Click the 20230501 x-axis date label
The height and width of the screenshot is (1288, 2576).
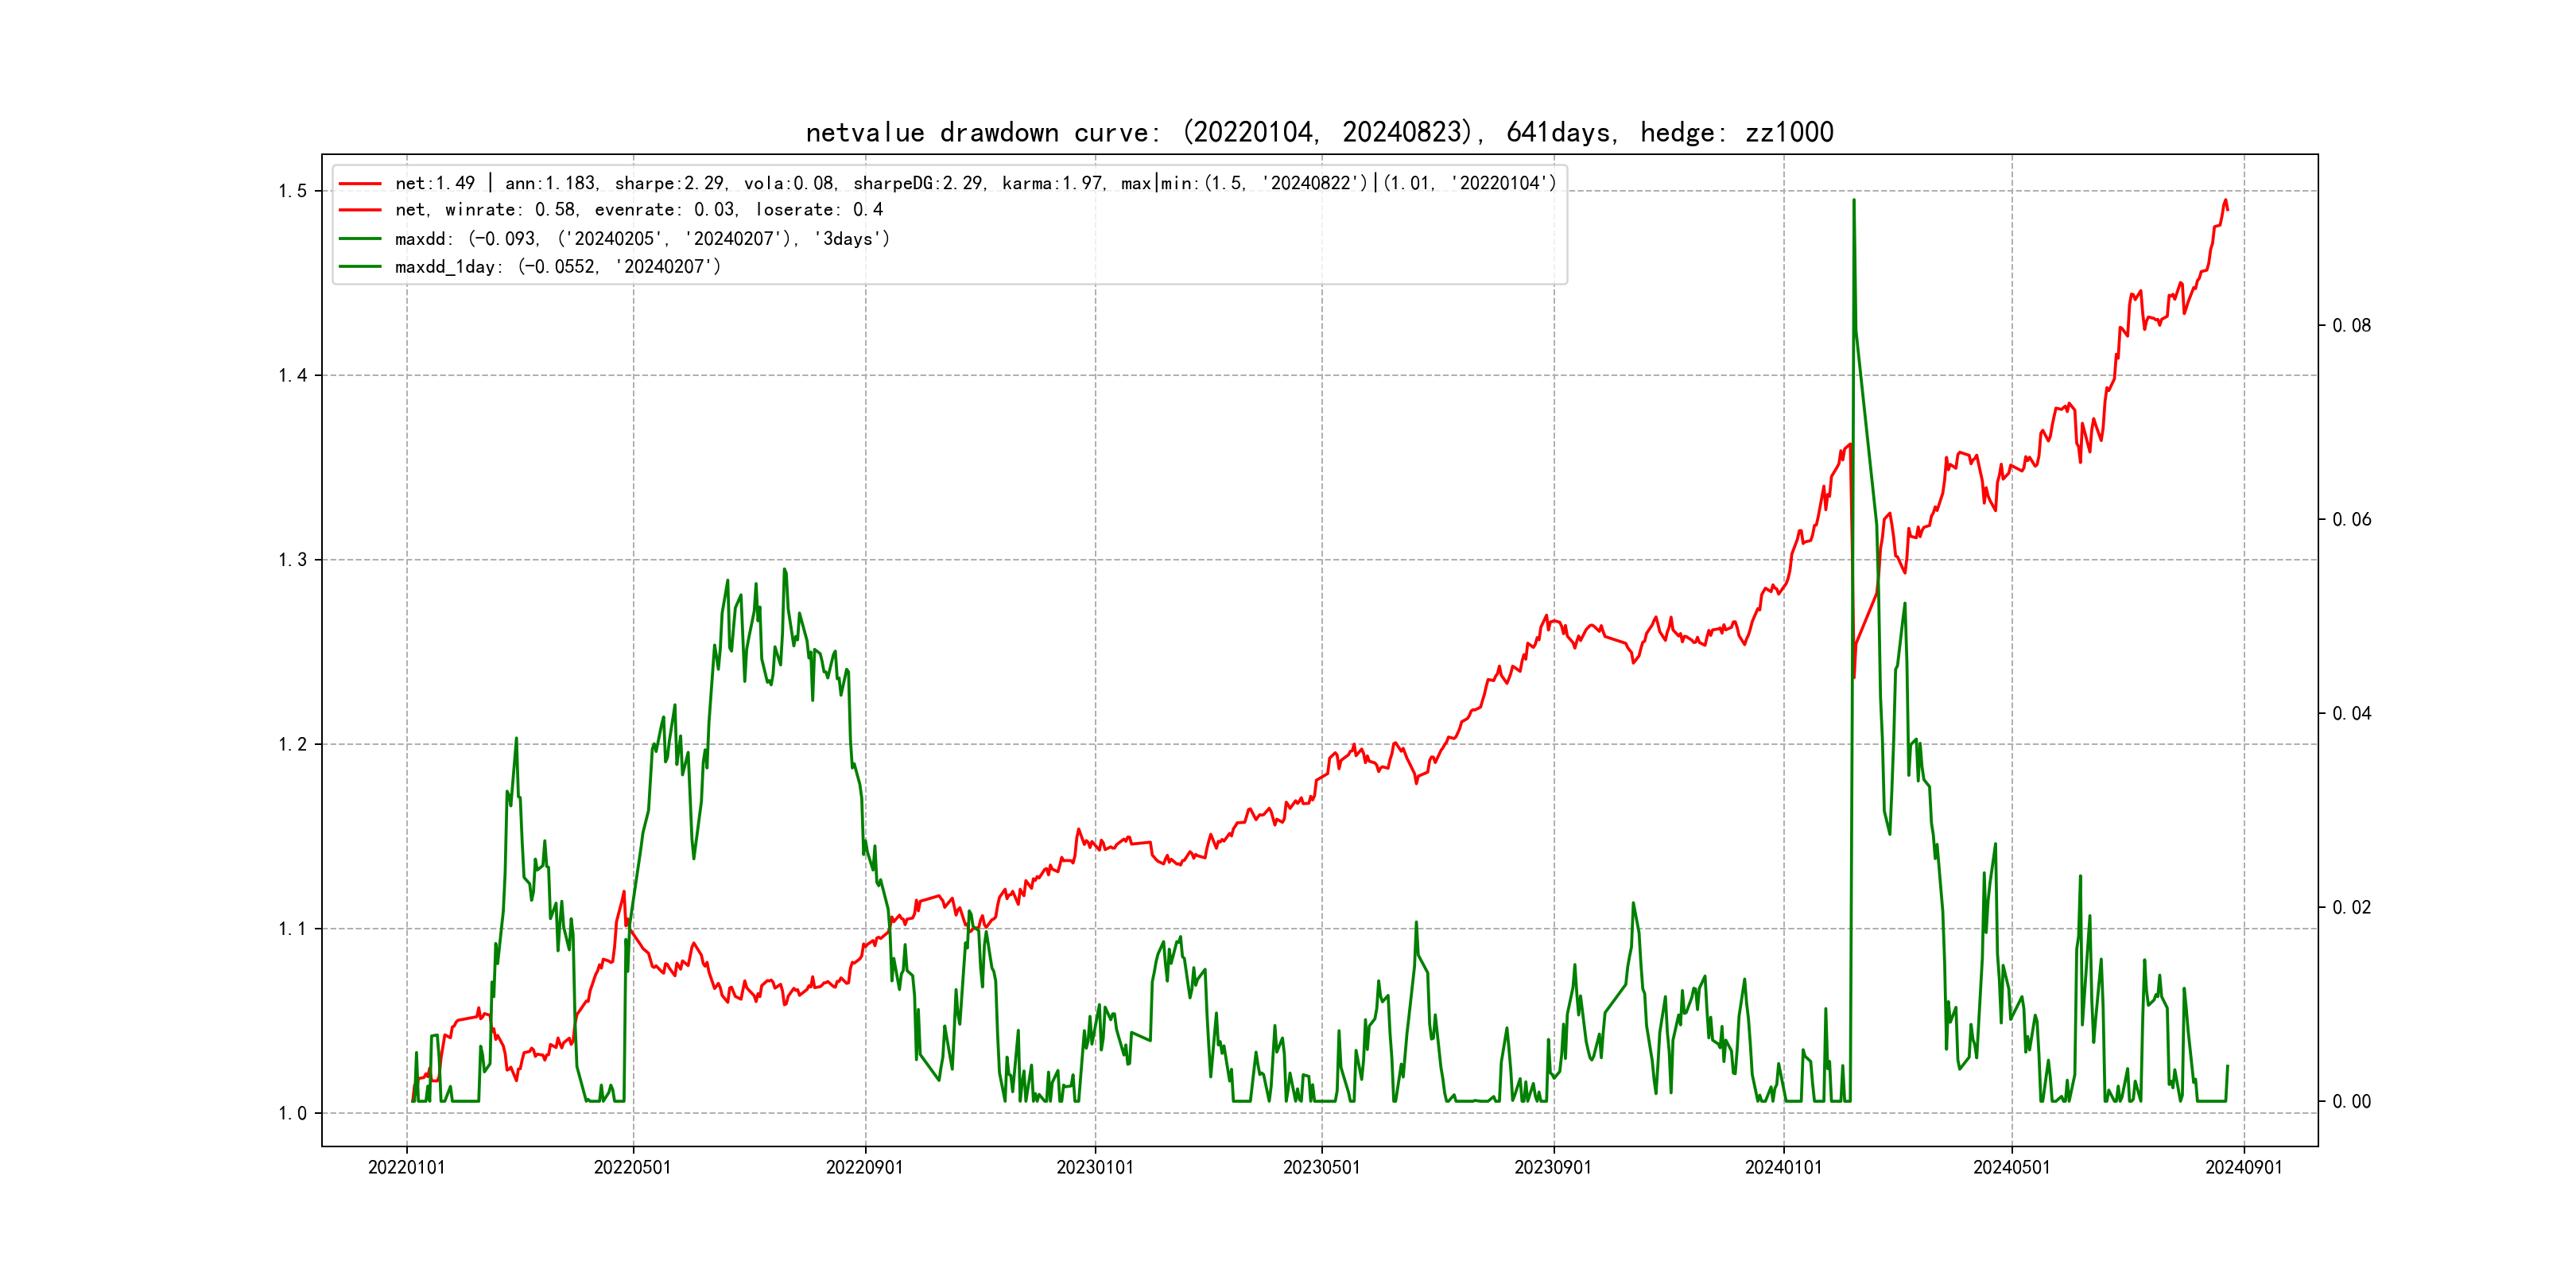click(1321, 1168)
